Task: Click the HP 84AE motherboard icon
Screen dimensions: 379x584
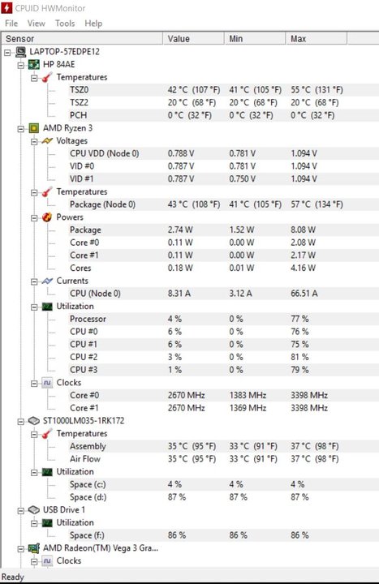Action: (x=34, y=64)
